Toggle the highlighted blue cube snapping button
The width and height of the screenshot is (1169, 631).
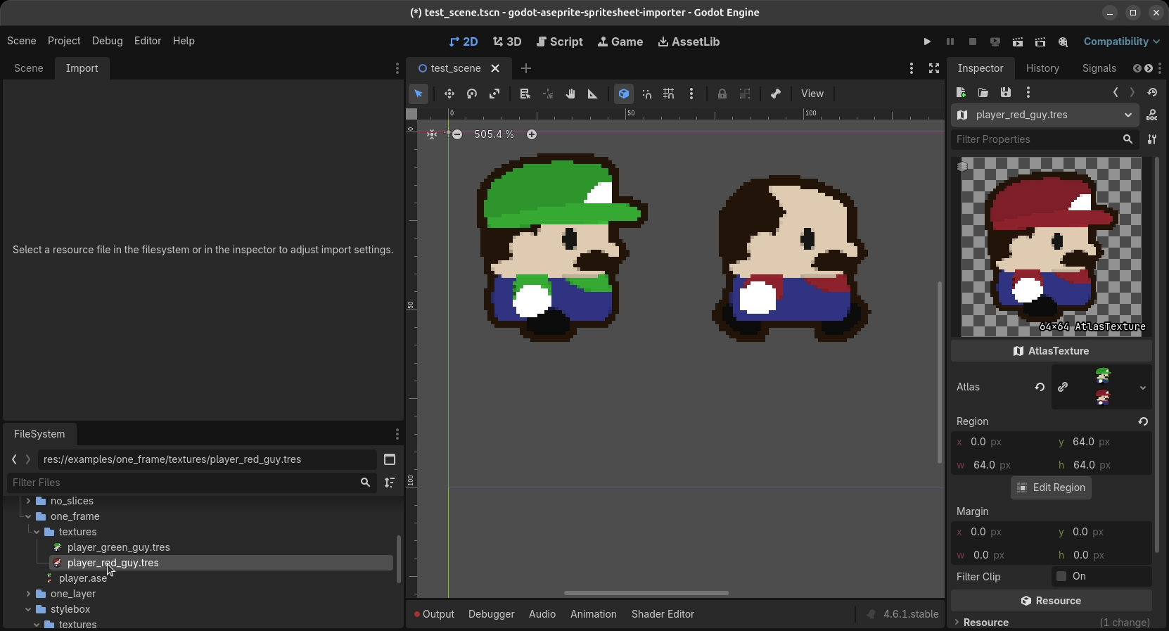(x=624, y=94)
